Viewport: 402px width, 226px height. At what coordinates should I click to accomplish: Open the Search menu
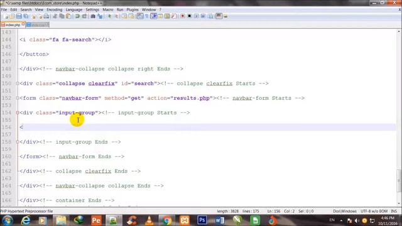pyautogui.click(x=26, y=9)
